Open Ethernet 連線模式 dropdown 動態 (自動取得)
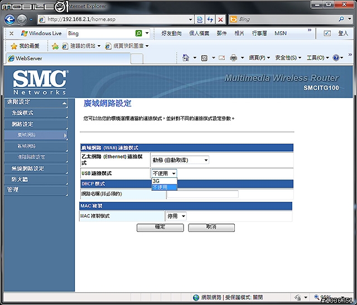This screenshot has width=357, height=305. pos(180,160)
